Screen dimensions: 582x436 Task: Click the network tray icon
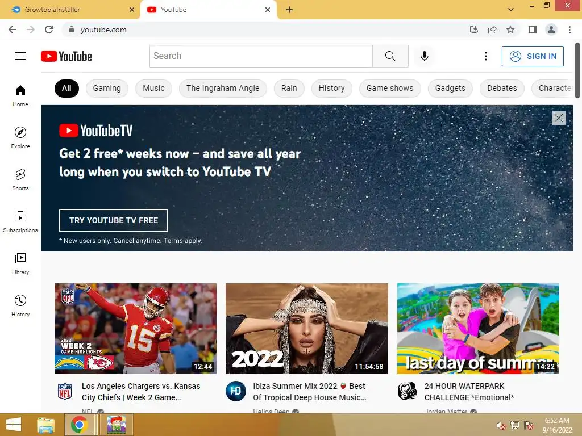(515, 425)
